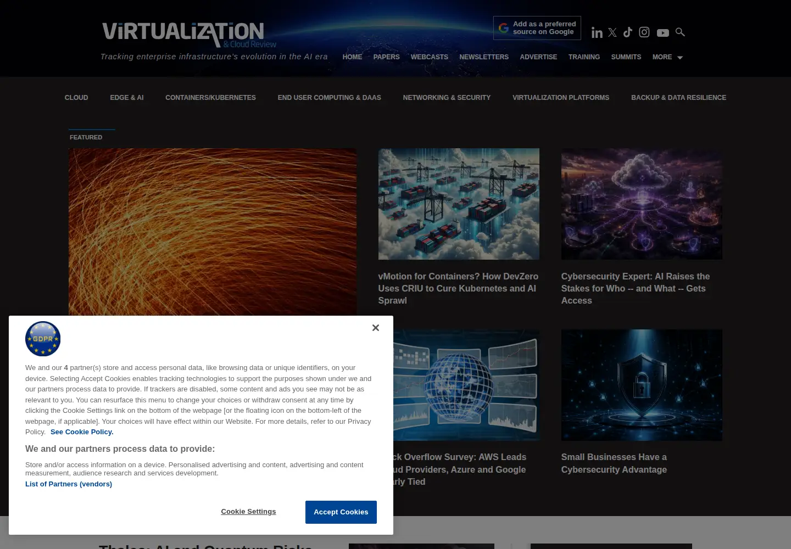791x549 pixels.
Task: Click the purple cloud city thumbnail
Action: (x=642, y=204)
